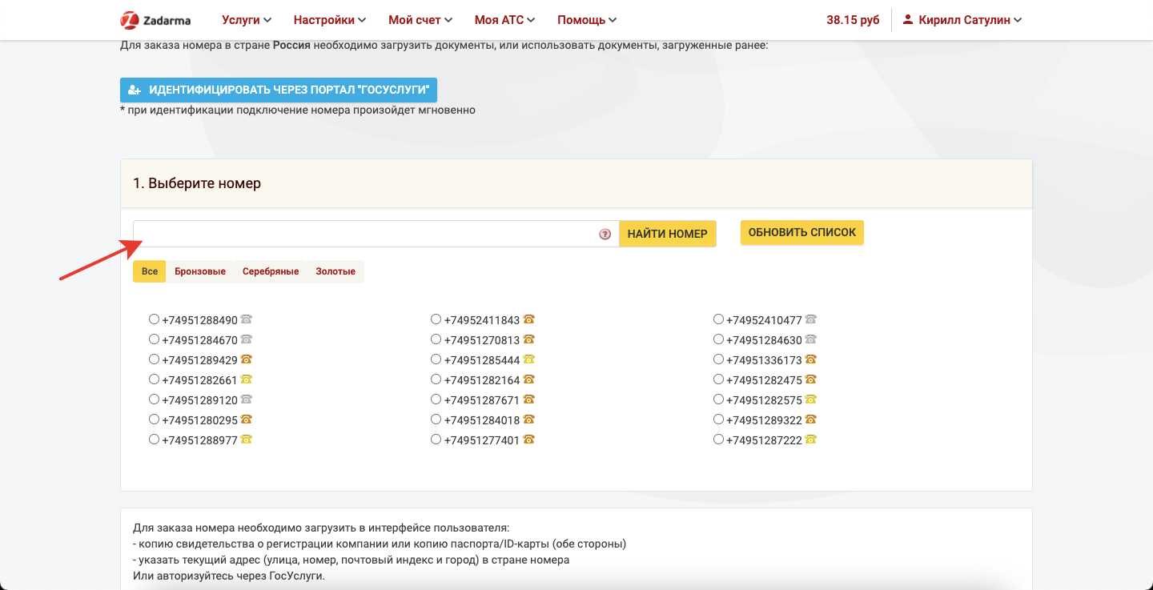
Task: Click phone icon next to +74951288977
Action: coord(247,439)
